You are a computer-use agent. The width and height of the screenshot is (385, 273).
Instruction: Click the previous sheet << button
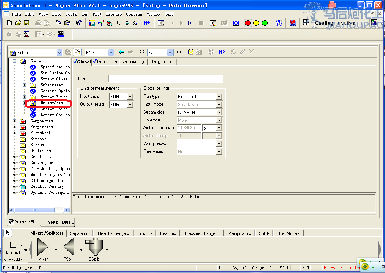[x=142, y=52]
